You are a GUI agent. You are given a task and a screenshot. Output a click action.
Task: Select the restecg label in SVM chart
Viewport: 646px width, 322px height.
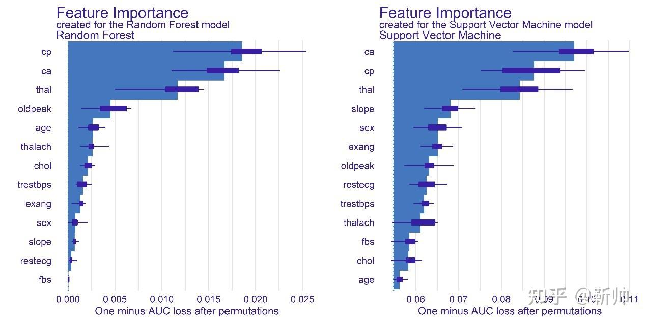coord(358,185)
